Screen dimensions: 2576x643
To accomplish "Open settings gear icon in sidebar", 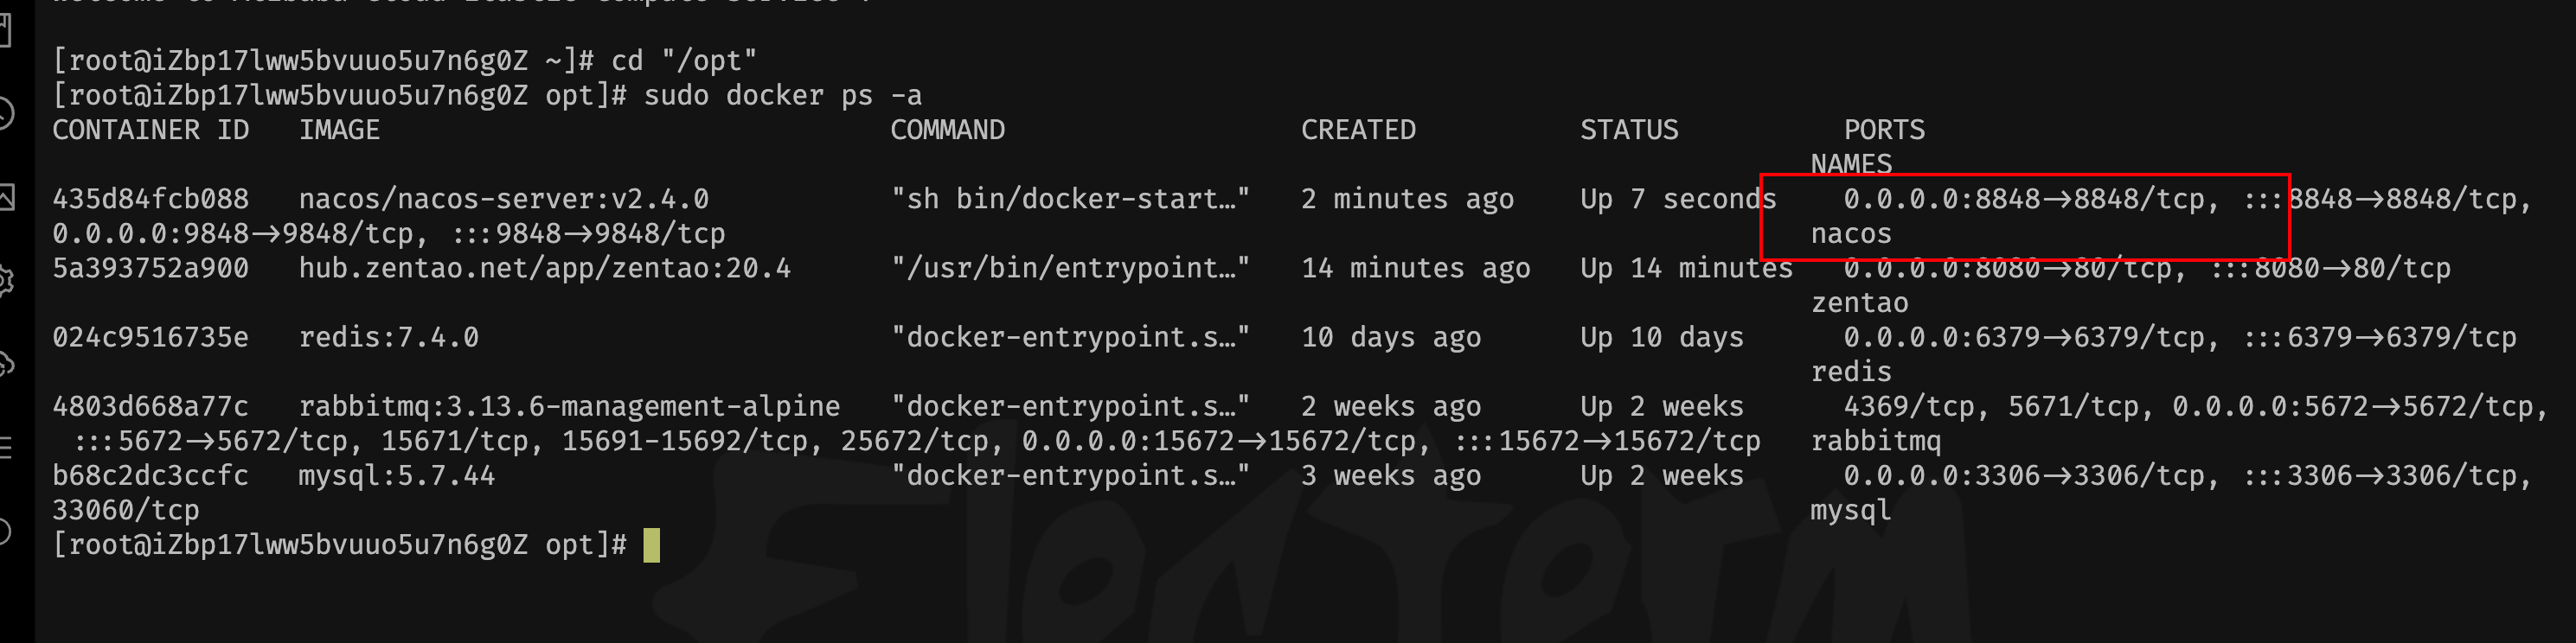I will point(5,281).
